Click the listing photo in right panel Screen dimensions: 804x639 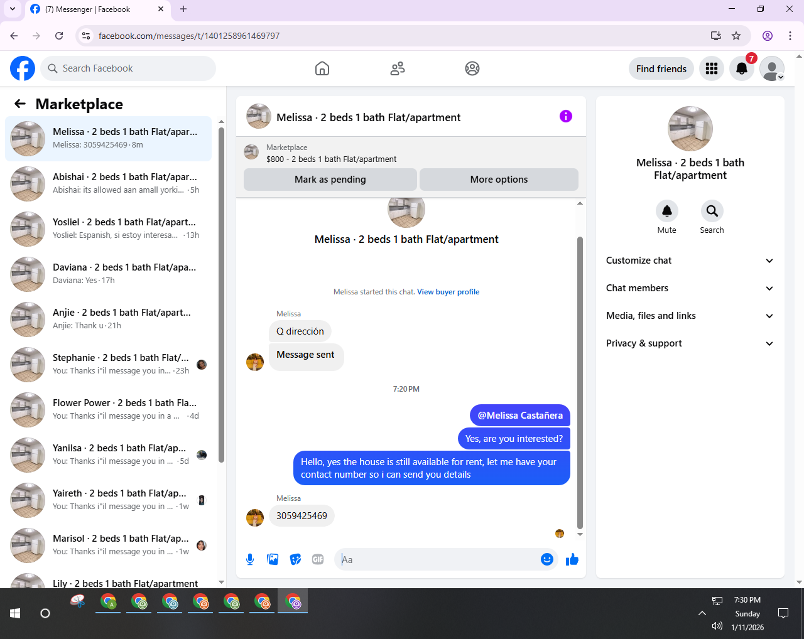pos(690,129)
